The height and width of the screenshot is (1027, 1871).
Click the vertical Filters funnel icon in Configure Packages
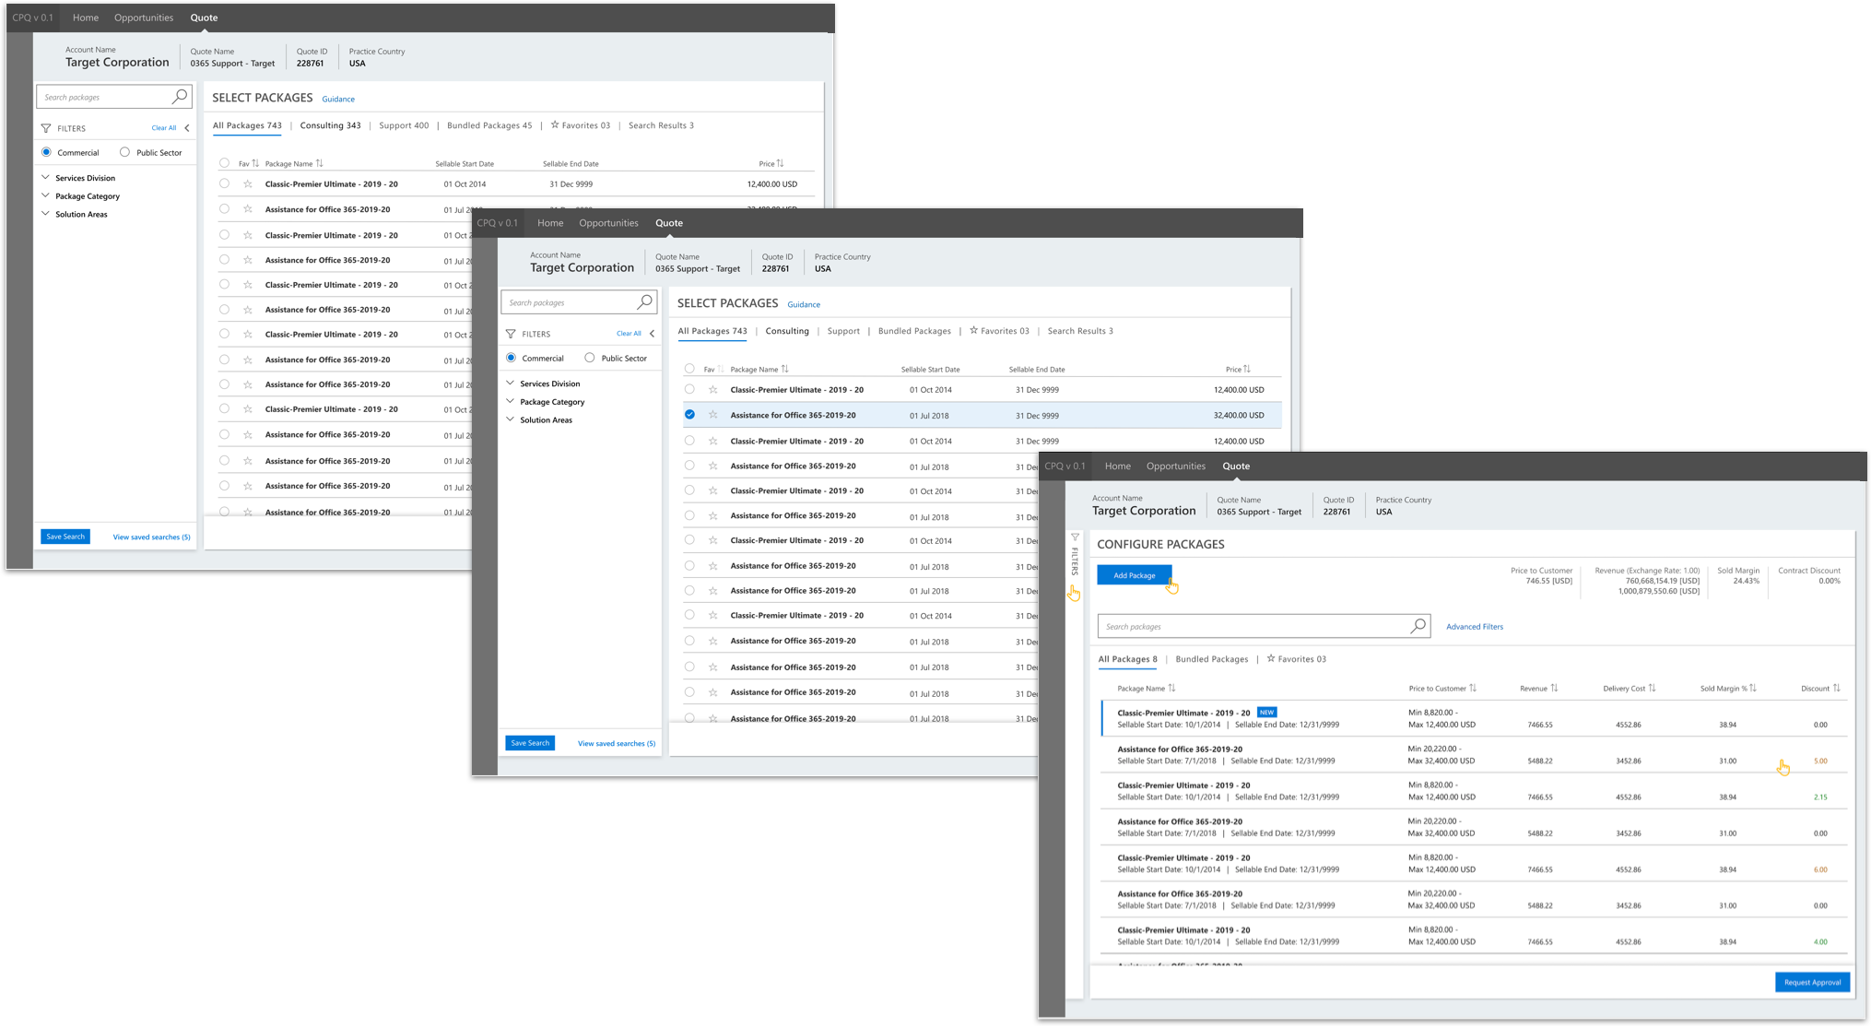(1075, 537)
